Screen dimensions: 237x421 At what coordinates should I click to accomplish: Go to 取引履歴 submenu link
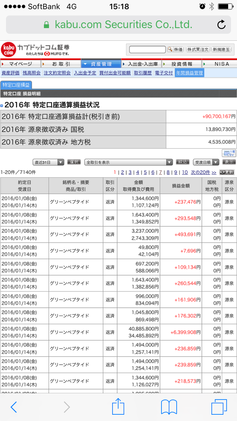pyautogui.click(x=143, y=73)
